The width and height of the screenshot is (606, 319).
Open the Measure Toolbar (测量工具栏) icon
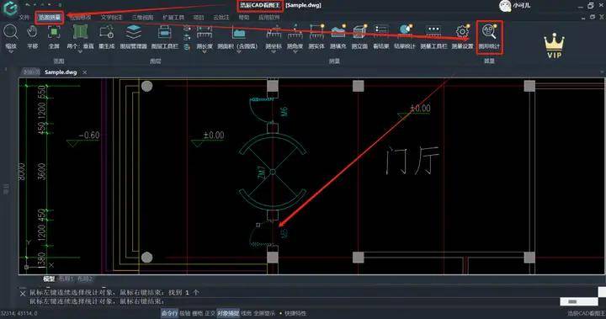[x=433, y=31]
